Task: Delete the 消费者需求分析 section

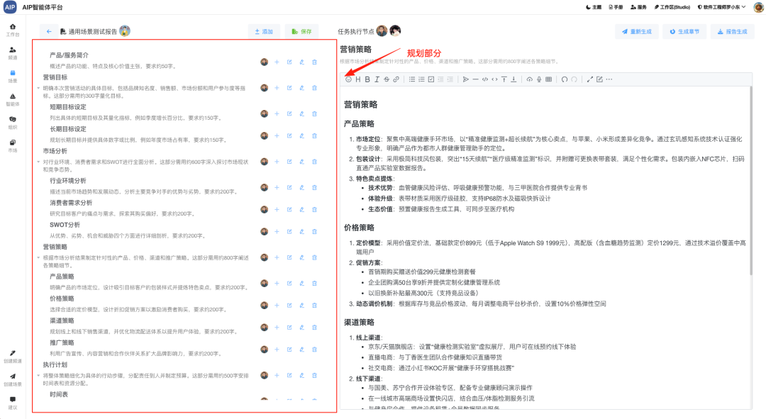Action: (x=315, y=210)
